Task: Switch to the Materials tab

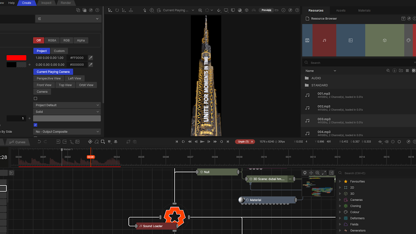Action: pyautogui.click(x=364, y=10)
